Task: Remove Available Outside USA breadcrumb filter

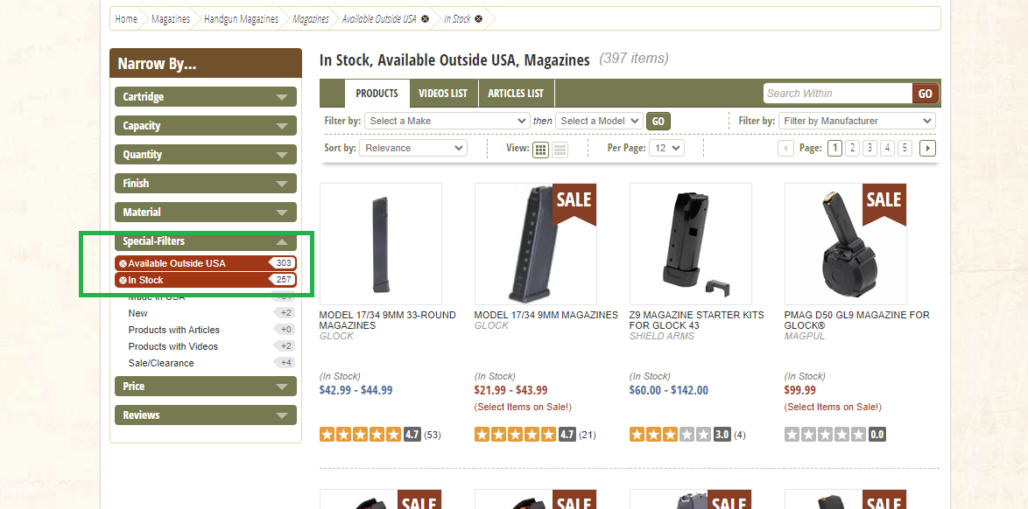Action: point(425,19)
